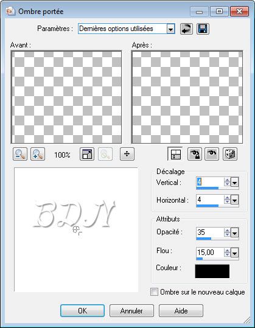Confirm with the OK button
Image resolution: width=255 pixels, height=328 pixels.
click(x=82, y=310)
